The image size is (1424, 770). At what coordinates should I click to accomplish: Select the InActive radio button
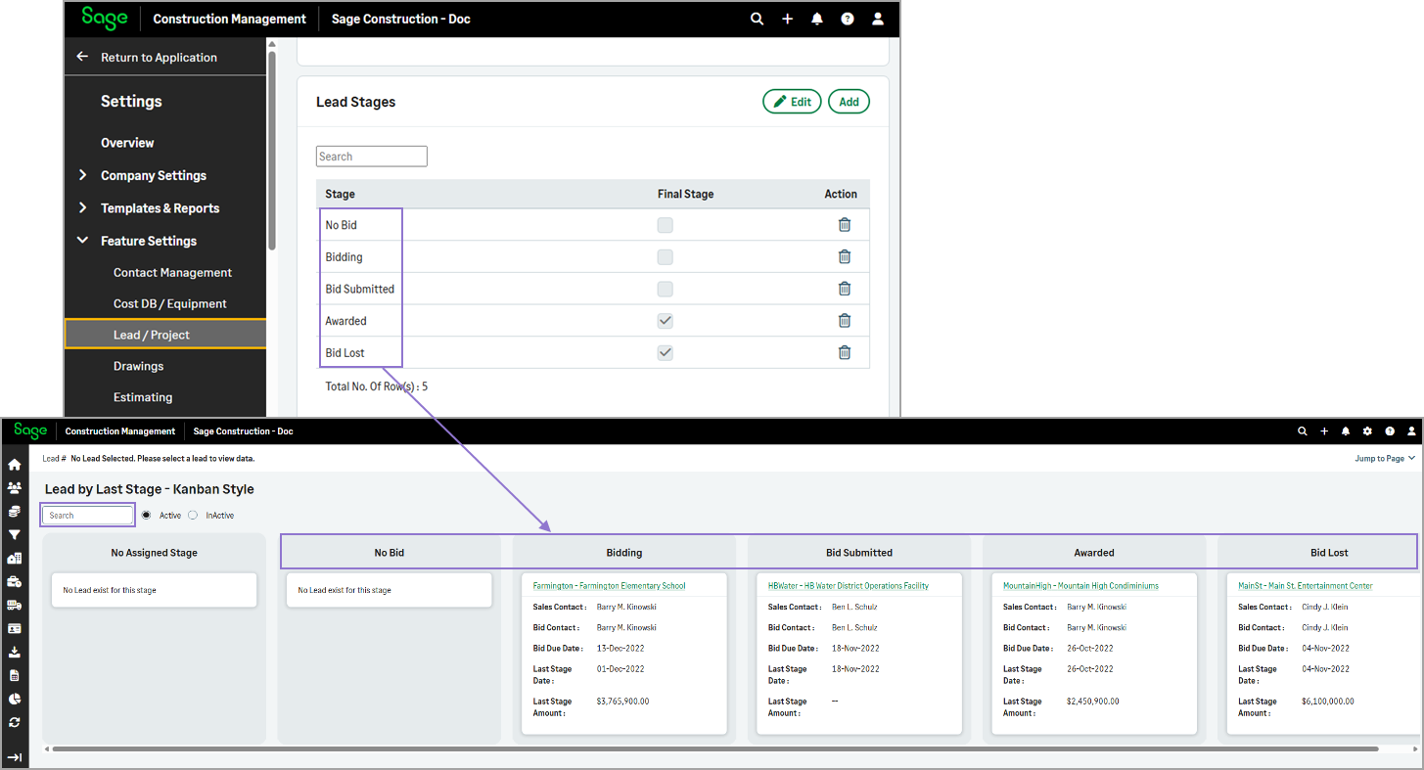click(193, 515)
